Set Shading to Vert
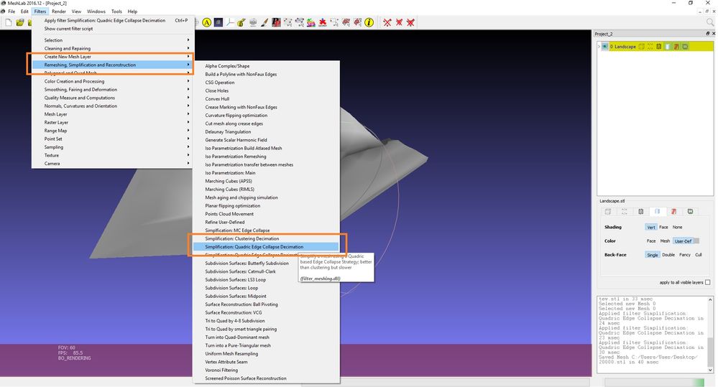This screenshot has width=718, height=387. pyautogui.click(x=651, y=228)
